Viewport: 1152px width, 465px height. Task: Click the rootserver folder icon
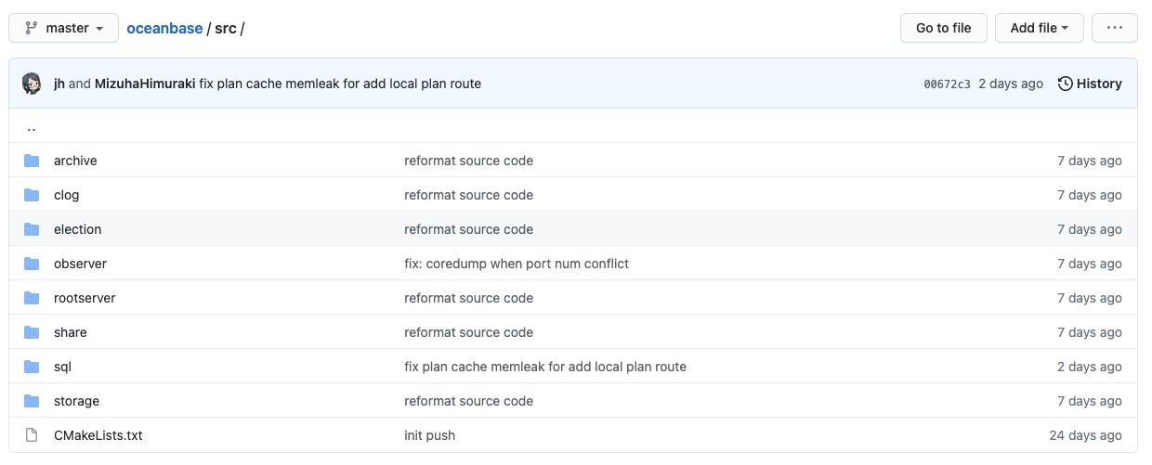(32, 298)
